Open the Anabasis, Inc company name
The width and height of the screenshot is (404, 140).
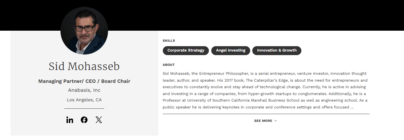[x=84, y=90]
